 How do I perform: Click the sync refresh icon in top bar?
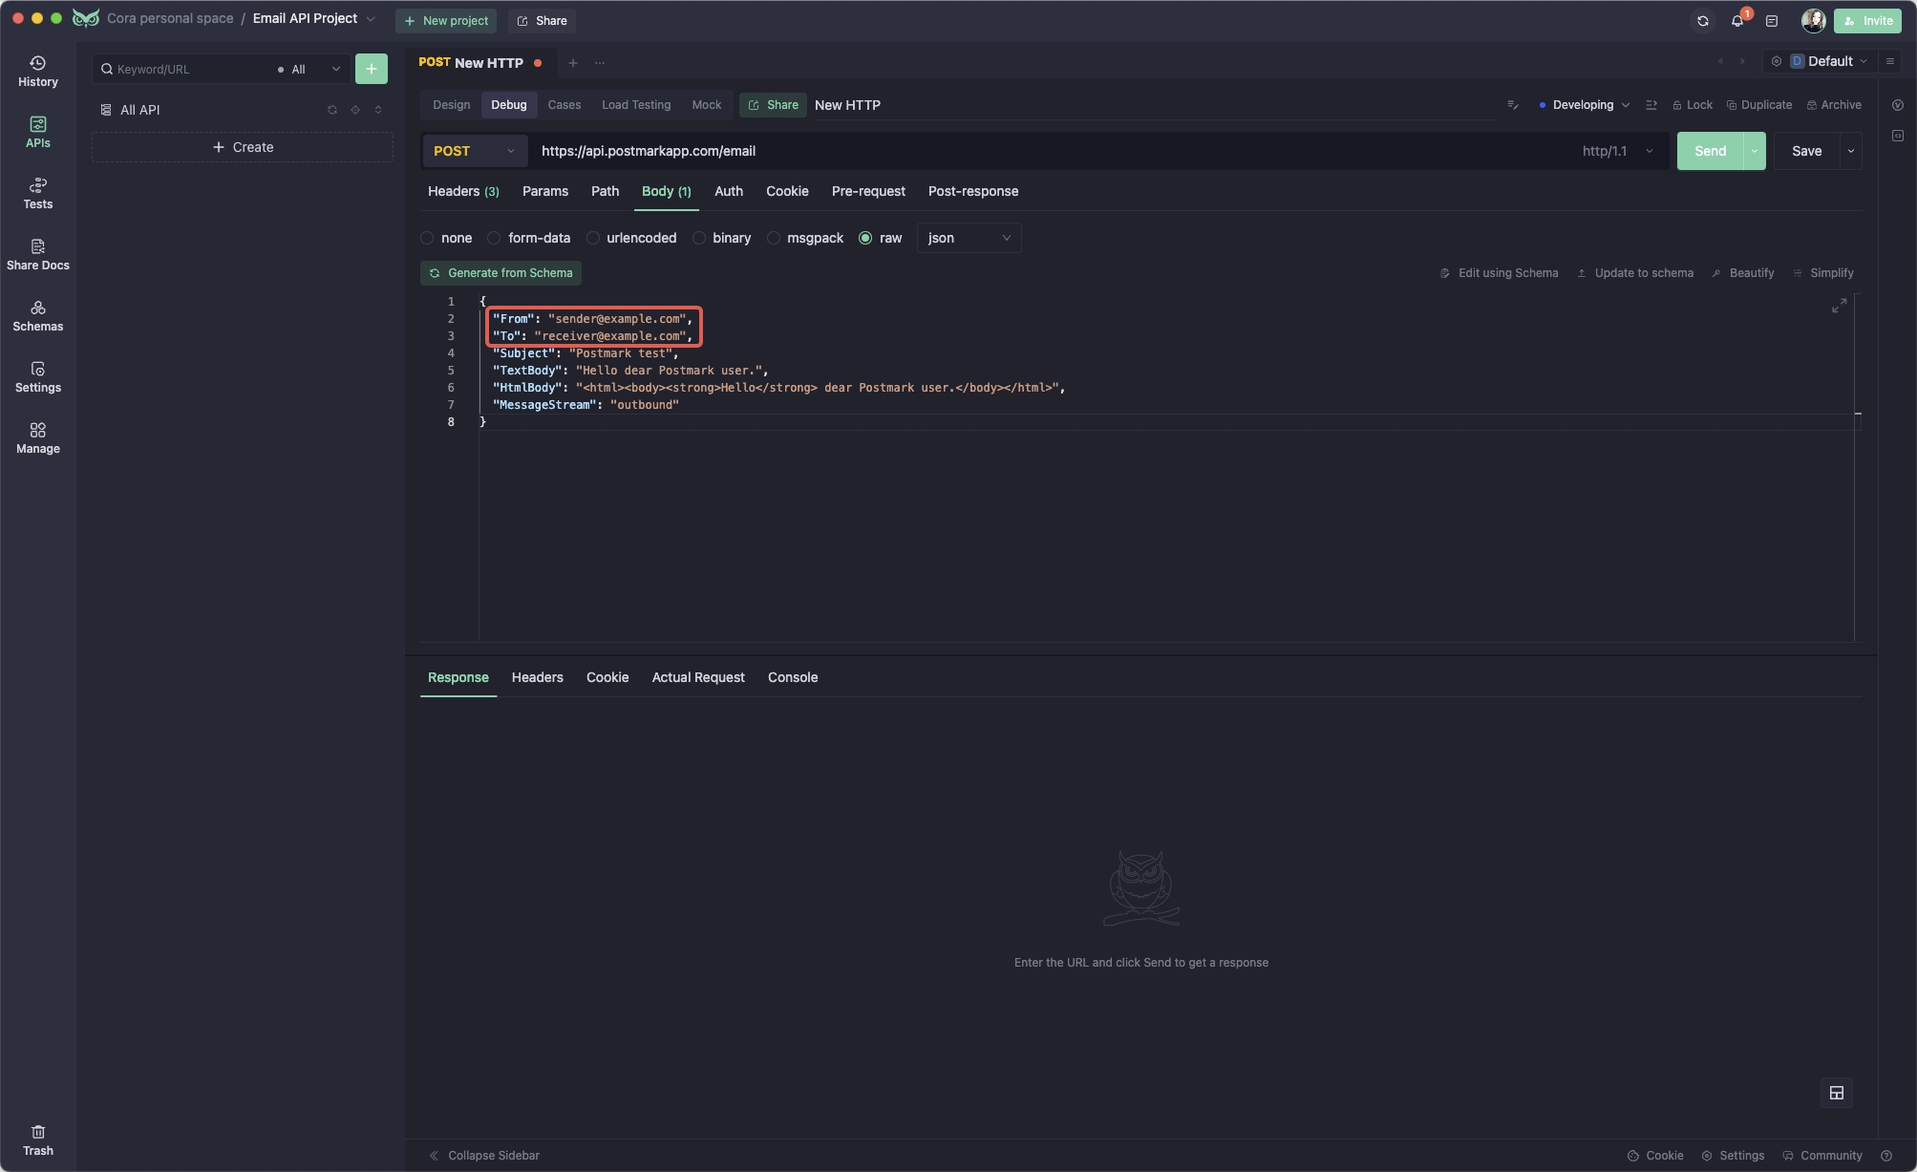(1703, 20)
